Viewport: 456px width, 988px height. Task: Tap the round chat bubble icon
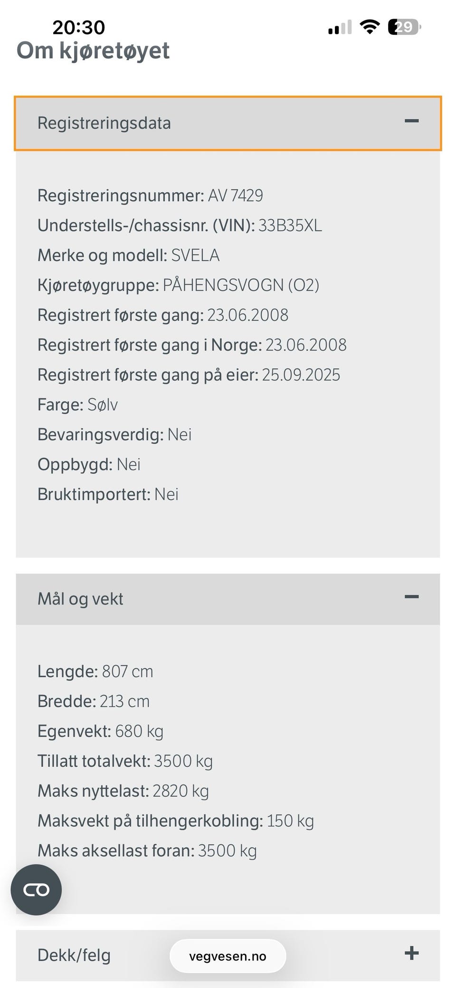(x=36, y=890)
